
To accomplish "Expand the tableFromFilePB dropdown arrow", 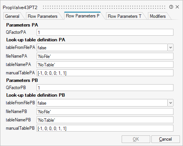I will coord(170,103).
